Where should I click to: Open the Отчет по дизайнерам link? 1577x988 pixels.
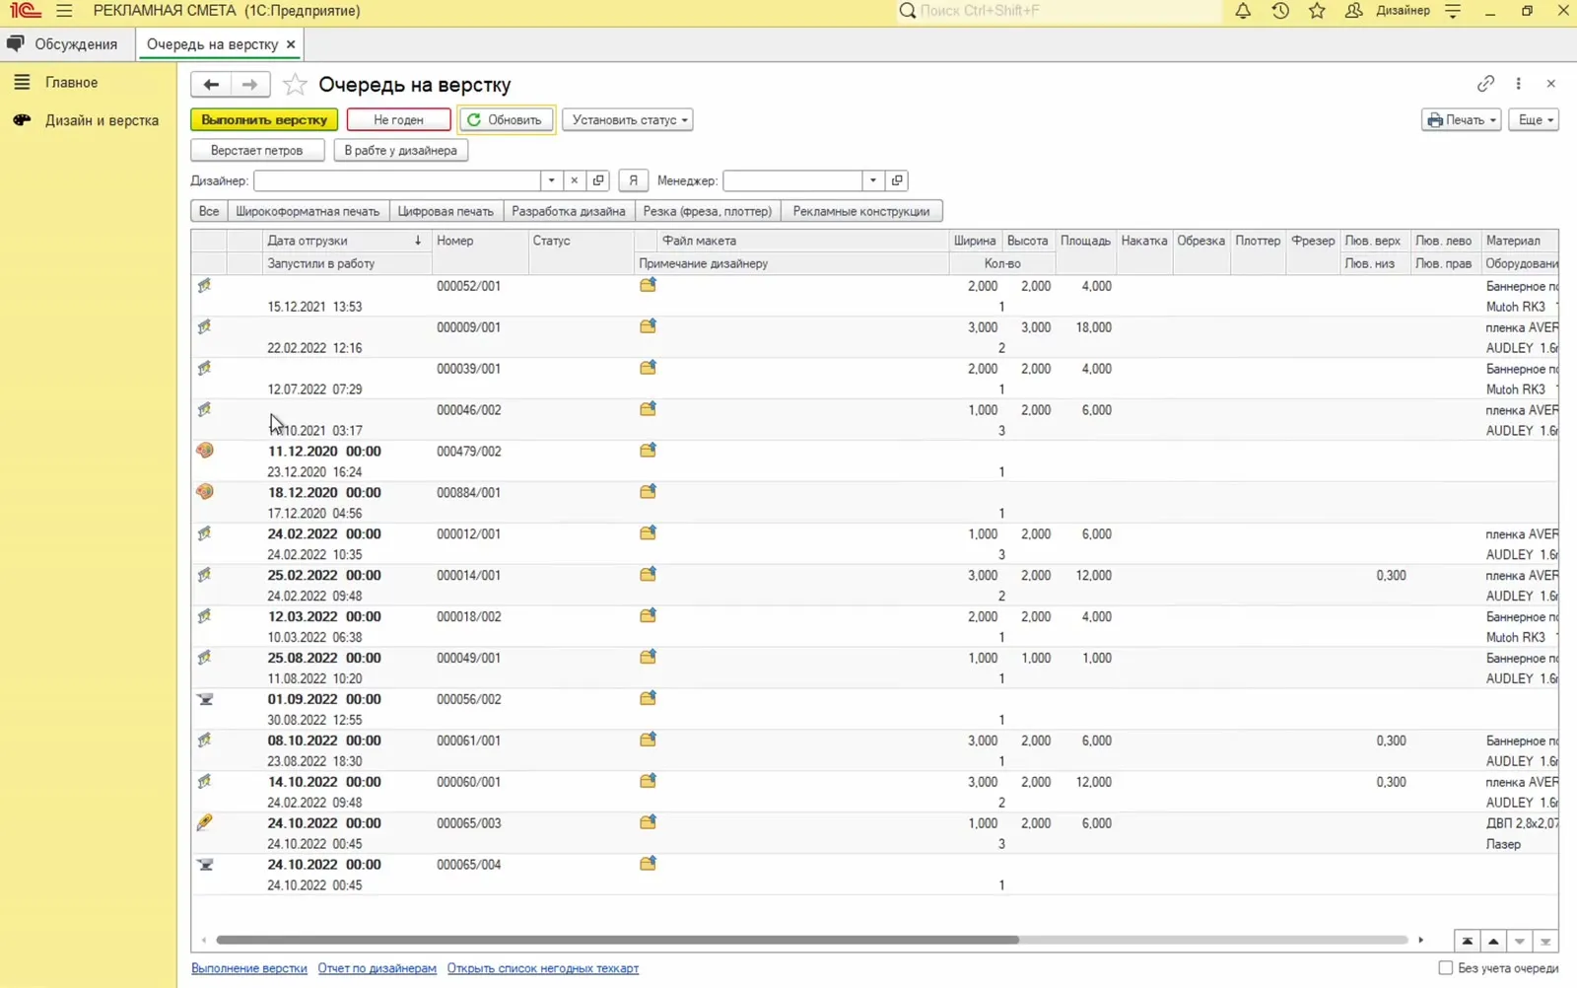[x=377, y=968]
